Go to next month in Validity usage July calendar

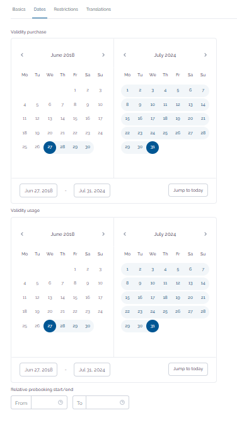(x=205, y=234)
